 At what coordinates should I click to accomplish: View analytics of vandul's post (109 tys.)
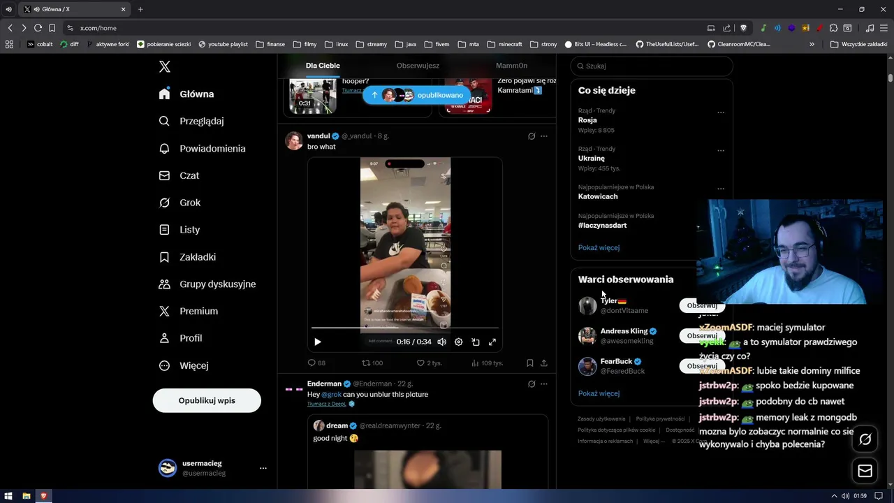click(x=488, y=363)
